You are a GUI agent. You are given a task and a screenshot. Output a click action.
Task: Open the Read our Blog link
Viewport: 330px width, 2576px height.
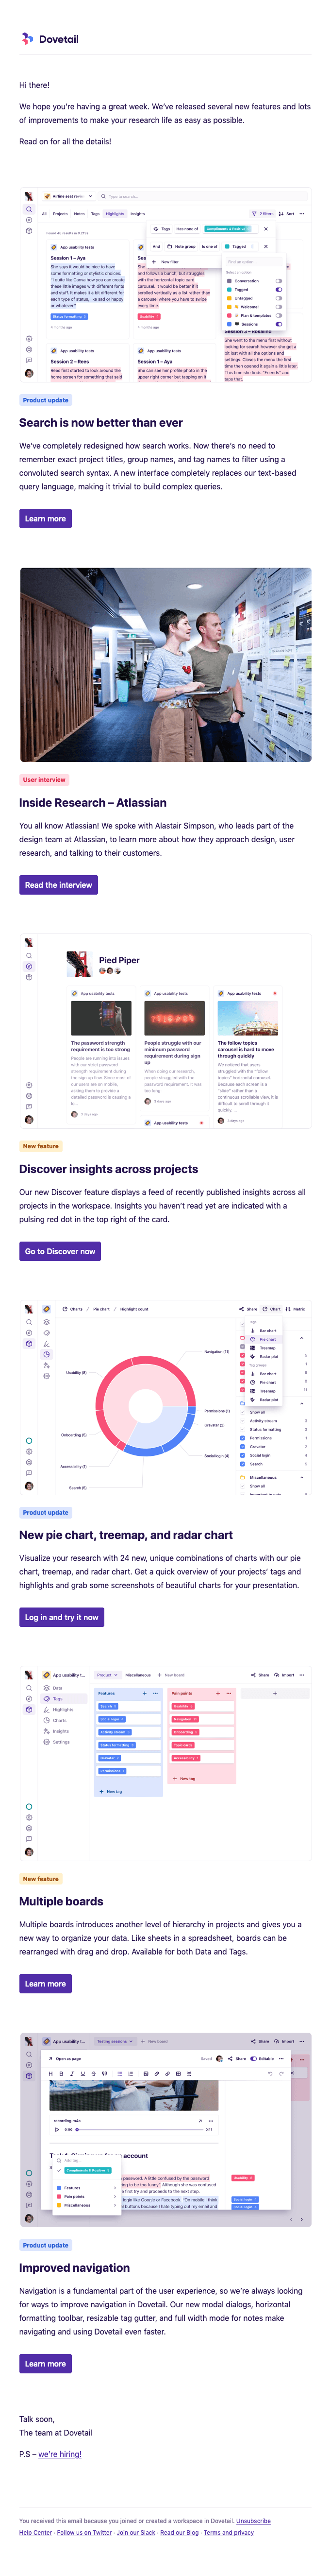pos(179,2533)
